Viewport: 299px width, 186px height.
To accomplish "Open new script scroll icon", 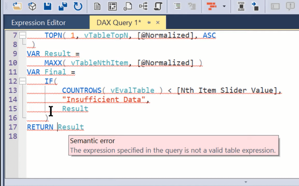I will [x=158, y=6].
